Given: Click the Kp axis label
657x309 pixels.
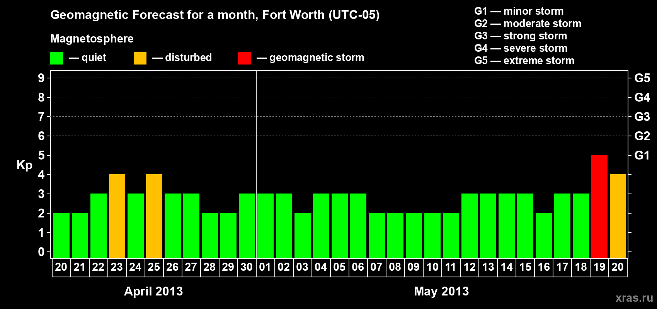Looking at the screenshot, I should [x=24, y=165].
